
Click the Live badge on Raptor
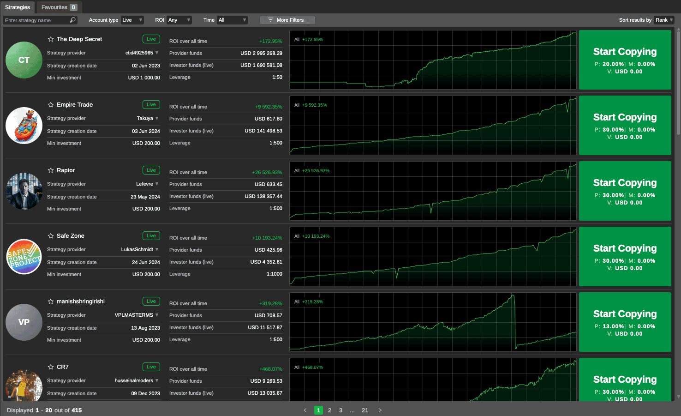pyautogui.click(x=151, y=170)
